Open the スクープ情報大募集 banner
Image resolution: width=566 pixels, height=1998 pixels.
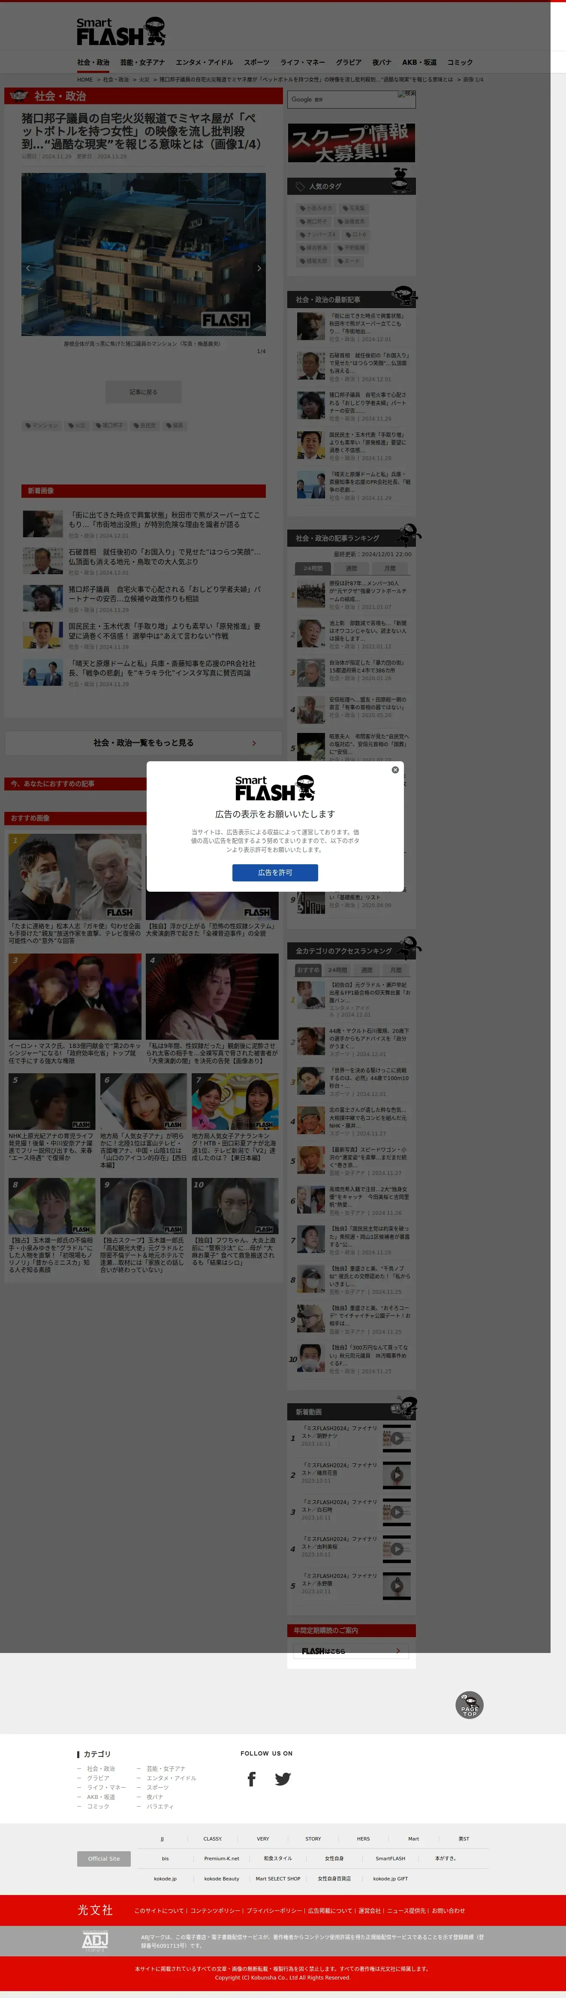[x=351, y=143]
